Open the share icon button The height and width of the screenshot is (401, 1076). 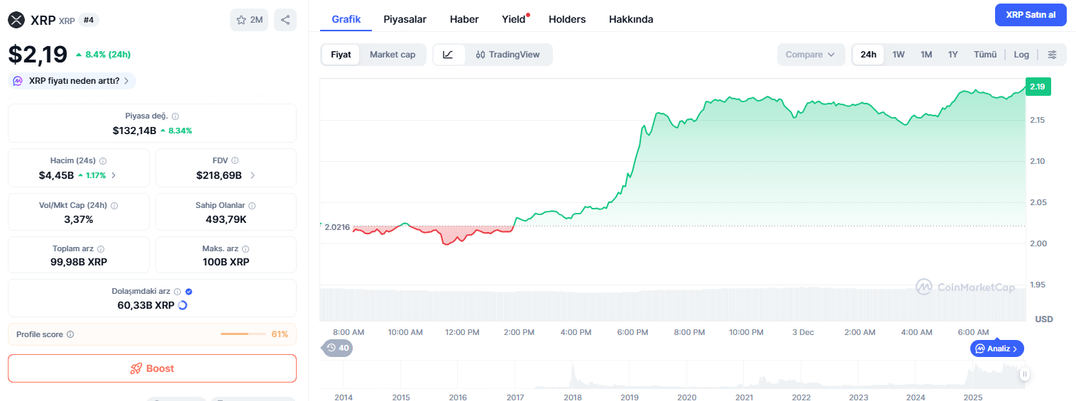285,20
